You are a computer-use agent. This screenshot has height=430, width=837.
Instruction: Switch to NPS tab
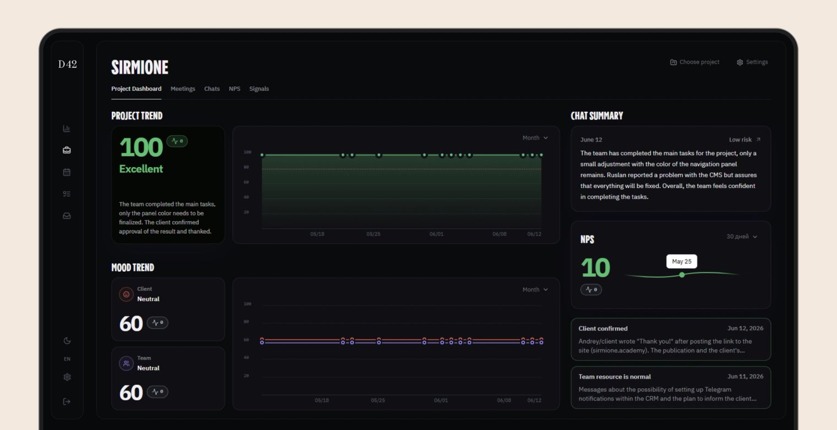[235, 89]
